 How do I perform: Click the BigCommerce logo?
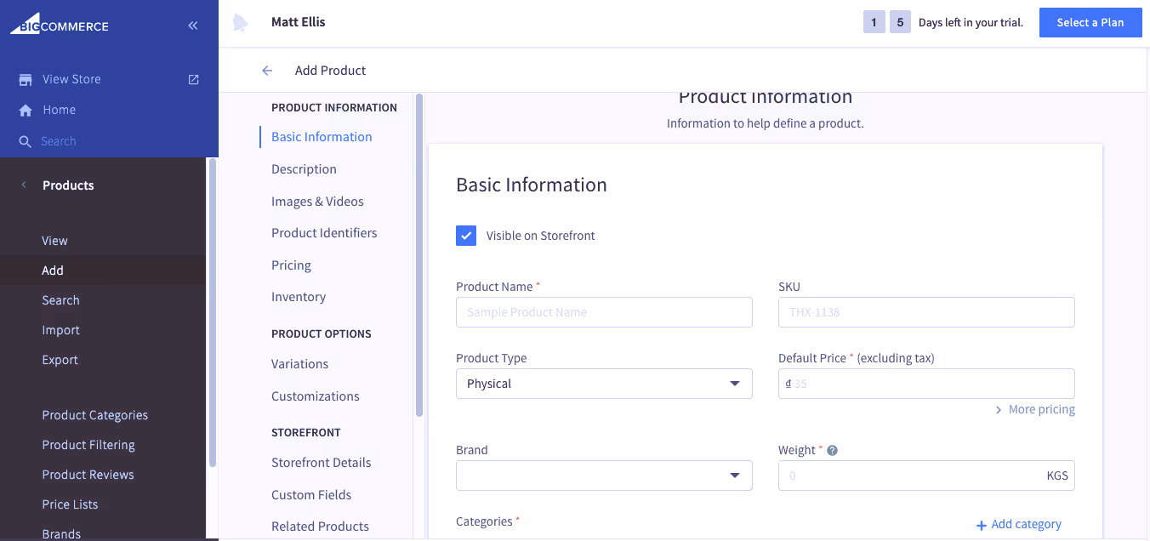click(x=58, y=25)
